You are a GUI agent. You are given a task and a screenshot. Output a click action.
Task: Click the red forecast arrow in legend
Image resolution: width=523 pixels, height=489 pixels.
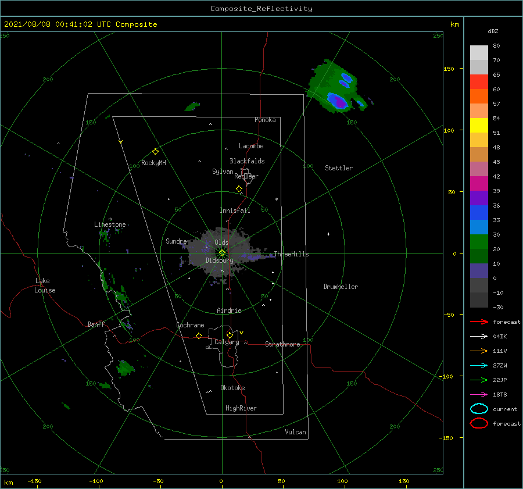pos(479,322)
